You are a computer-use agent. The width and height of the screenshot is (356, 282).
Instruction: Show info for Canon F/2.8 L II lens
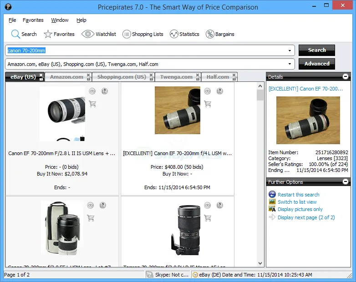click(104, 91)
